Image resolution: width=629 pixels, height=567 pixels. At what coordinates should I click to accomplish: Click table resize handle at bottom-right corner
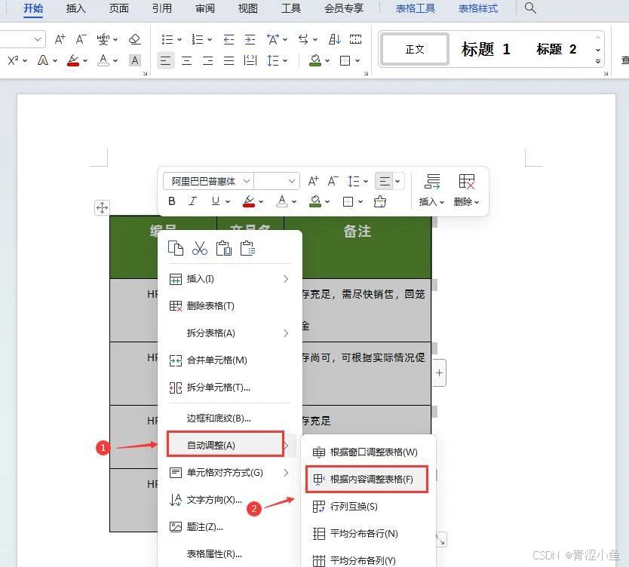pyautogui.click(x=441, y=540)
